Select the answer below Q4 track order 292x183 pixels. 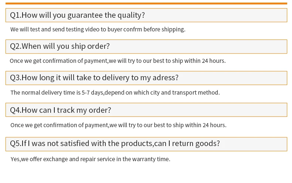tap(118, 125)
